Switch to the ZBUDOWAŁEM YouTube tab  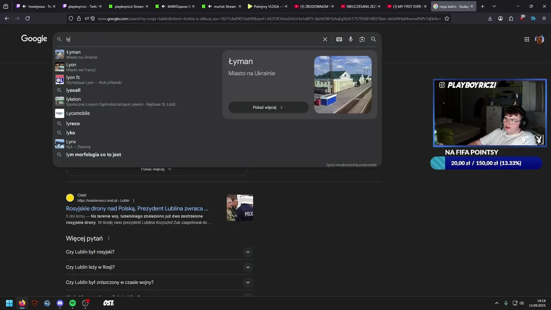314,6
